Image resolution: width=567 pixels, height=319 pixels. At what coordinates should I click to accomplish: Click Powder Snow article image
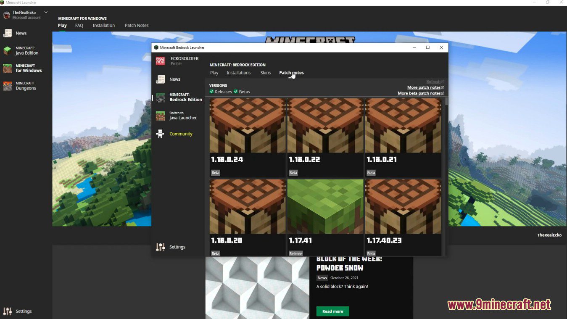tap(257, 288)
